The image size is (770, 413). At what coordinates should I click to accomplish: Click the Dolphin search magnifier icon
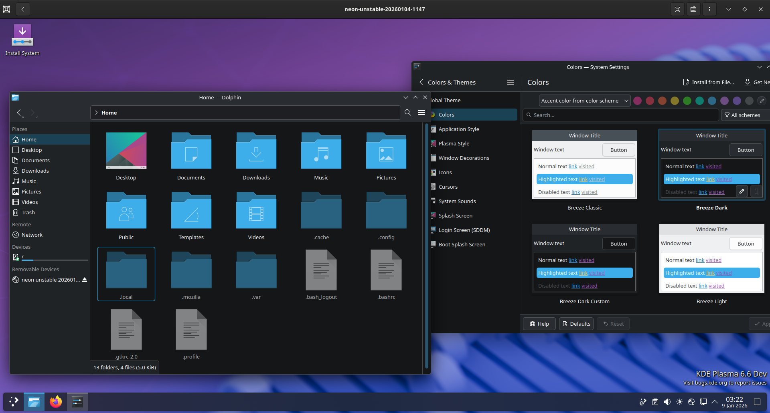tap(407, 113)
